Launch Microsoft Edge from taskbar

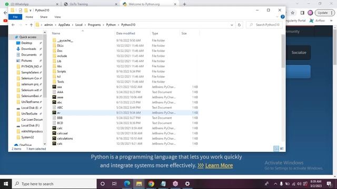[x=127, y=184]
